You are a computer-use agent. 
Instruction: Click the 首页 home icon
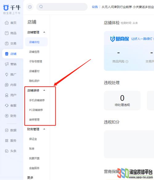pyautogui.click(x=7, y=23)
